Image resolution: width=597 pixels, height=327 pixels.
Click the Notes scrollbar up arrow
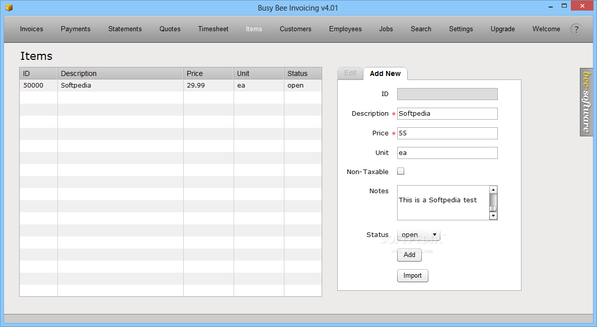point(493,190)
